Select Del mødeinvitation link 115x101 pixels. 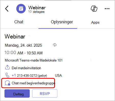click(26, 68)
